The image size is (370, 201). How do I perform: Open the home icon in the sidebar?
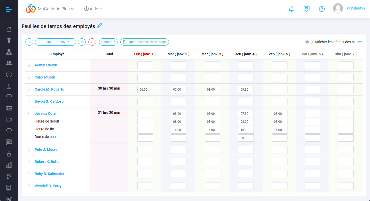click(9, 29)
